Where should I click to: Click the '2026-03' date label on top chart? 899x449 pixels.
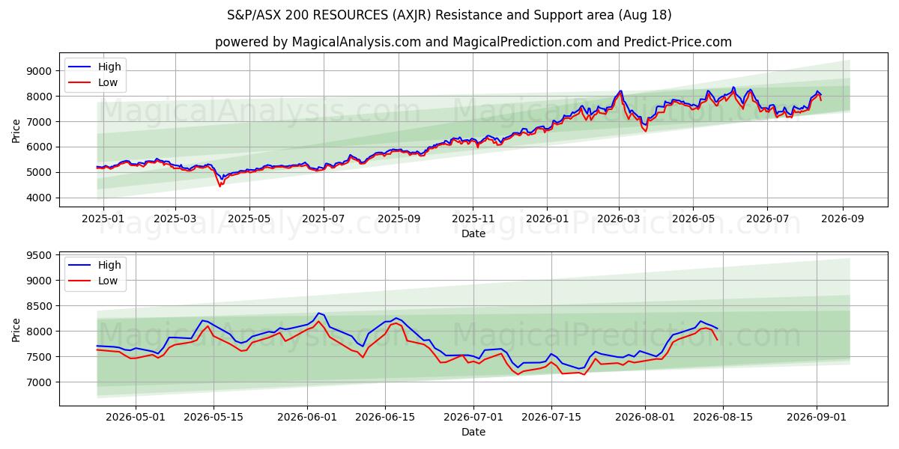point(619,219)
